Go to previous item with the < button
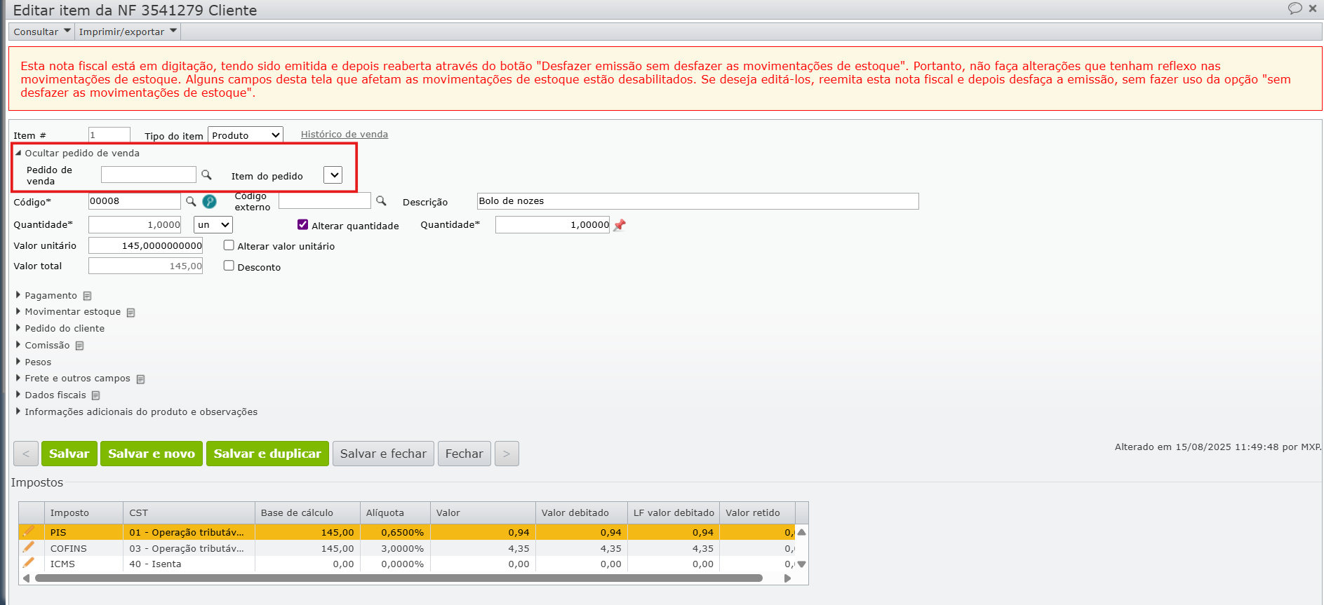Image resolution: width=1324 pixels, height=605 pixels. tap(26, 454)
